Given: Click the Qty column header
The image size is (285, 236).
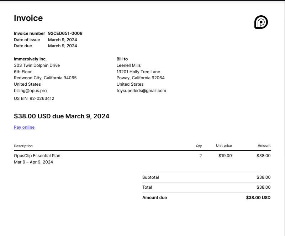Looking at the screenshot, I should click(x=199, y=146).
